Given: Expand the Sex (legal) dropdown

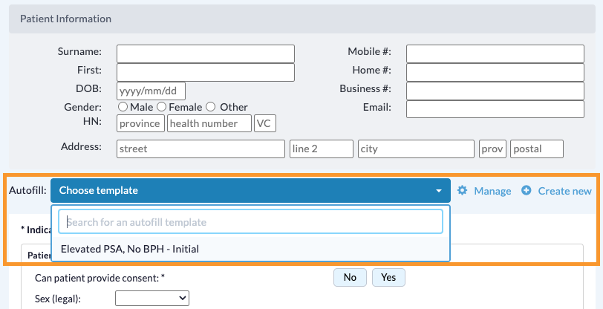Looking at the screenshot, I should click(152, 298).
